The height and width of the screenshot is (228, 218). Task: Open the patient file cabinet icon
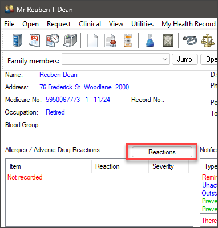[18, 40]
